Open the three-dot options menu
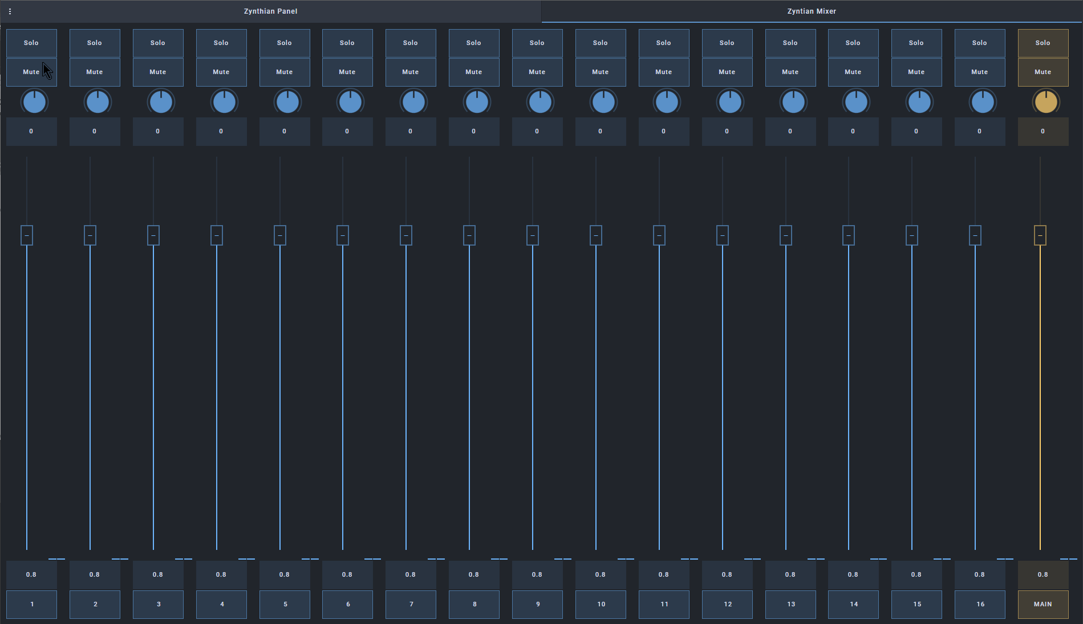This screenshot has width=1083, height=624. (x=10, y=11)
